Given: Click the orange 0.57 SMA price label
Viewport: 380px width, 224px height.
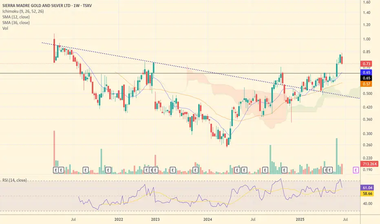Looking at the screenshot, I should (x=367, y=84).
